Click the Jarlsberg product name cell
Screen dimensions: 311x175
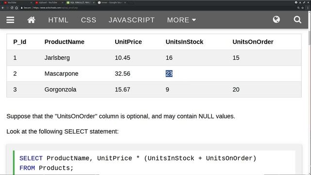pyautogui.click(x=57, y=58)
